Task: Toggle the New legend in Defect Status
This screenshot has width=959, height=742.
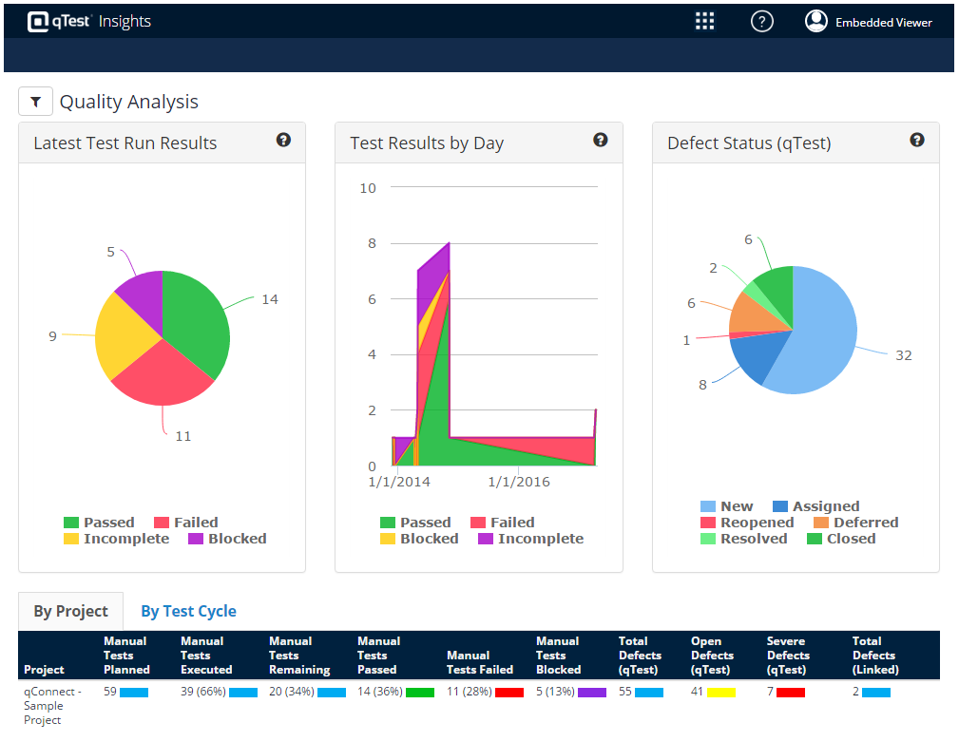Action: tap(726, 506)
